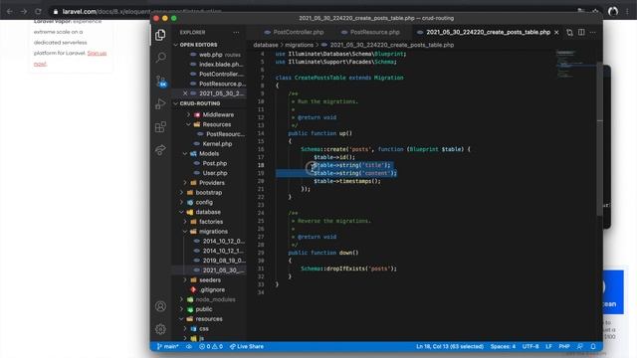
Task: Open the Explorer view in activity bar
Action: point(160,35)
